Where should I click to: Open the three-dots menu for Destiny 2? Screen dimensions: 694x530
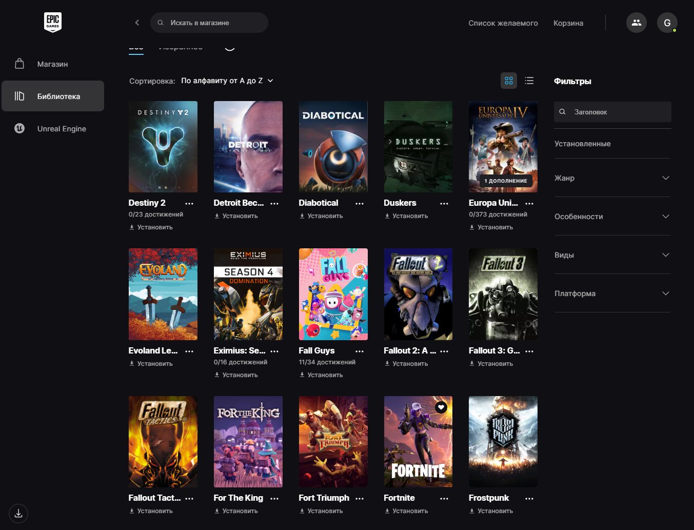[189, 204]
